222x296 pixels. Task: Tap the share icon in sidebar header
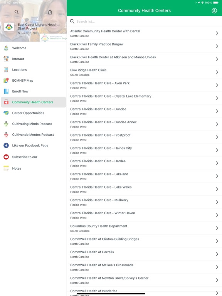50,12
